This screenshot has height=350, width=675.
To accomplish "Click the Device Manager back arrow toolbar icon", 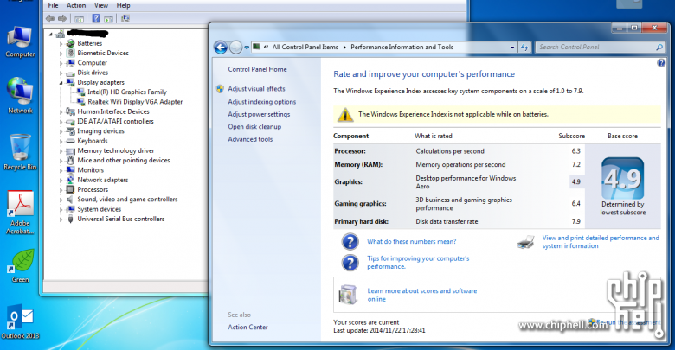I will coord(50,18).
